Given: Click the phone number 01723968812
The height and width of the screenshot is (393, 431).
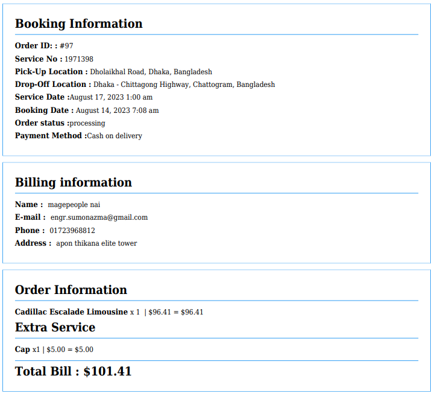Looking at the screenshot, I should [x=72, y=231].
